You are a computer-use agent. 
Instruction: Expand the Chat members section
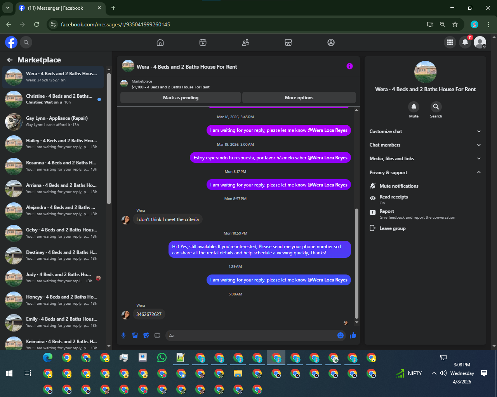(x=425, y=145)
